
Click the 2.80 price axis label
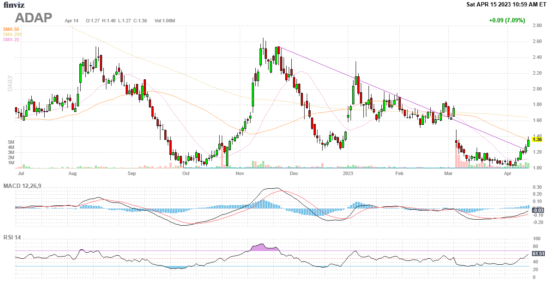point(537,26)
